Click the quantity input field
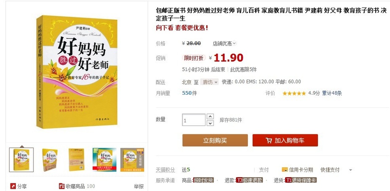 click(194, 120)
